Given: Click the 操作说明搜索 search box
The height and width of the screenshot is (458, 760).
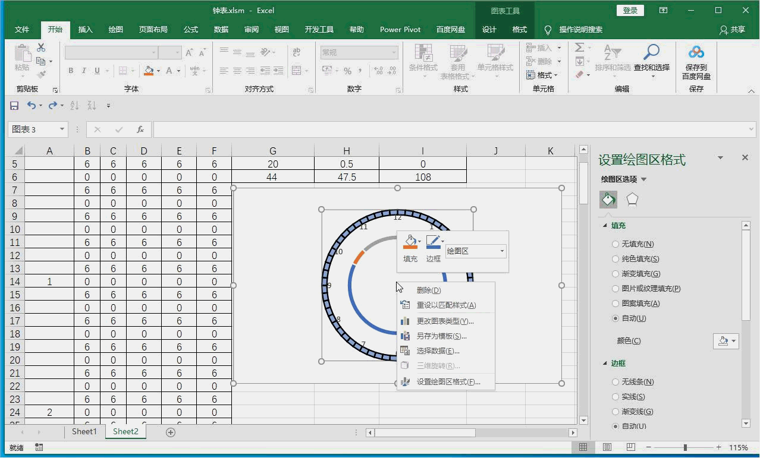Looking at the screenshot, I should pyautogui.click(x=580, y=30).
